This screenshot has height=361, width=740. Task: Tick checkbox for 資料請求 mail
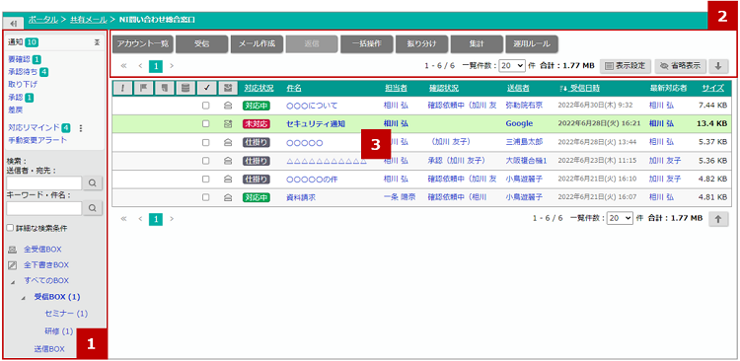tap(206, 197)
